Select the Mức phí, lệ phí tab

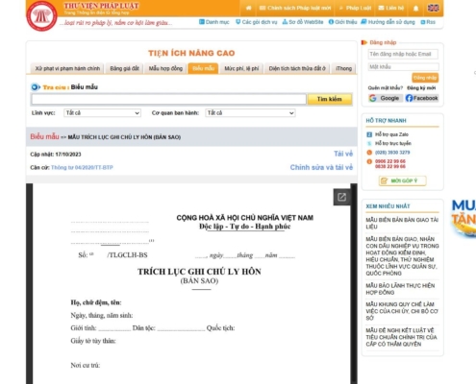241,68
